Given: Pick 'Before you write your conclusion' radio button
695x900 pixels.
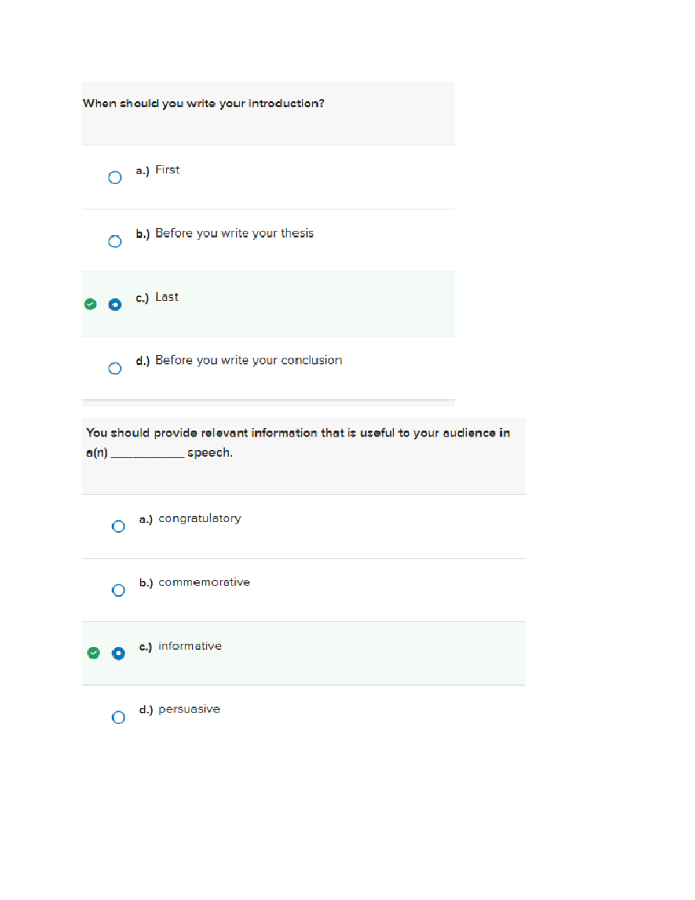Looking at the screenshot, I should click(x=115, y=369).
